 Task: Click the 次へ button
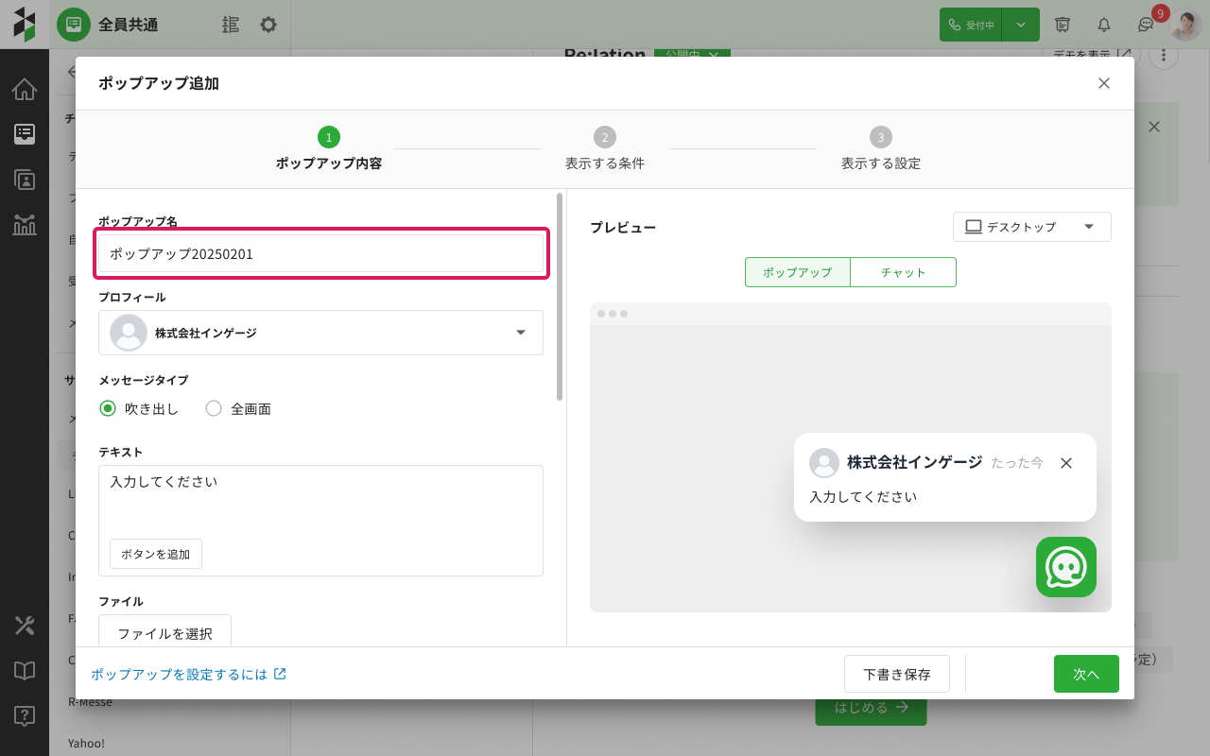point(1086,674)
